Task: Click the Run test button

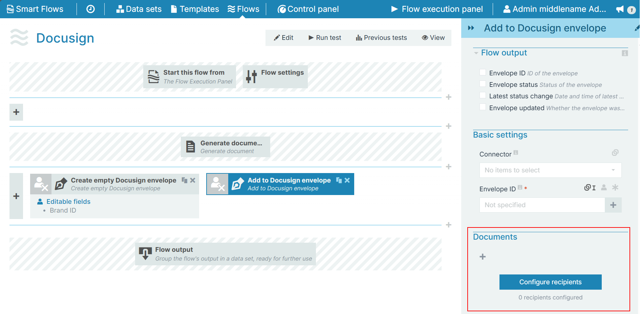Action: pos(324,38)
